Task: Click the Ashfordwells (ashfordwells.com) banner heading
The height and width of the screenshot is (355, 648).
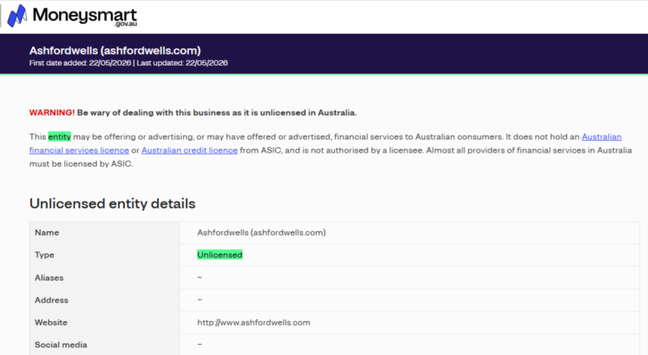Action: (x=115, y=51)
